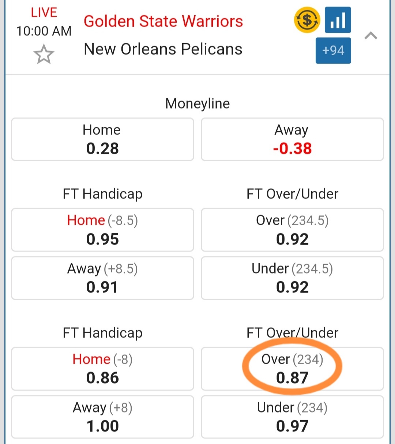Select Away (+8) handicap at 1.00

(x=102, y=417)
